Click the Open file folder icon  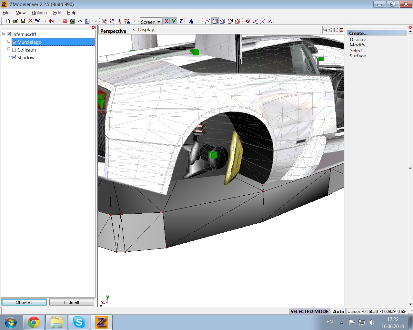coord(15,21)
